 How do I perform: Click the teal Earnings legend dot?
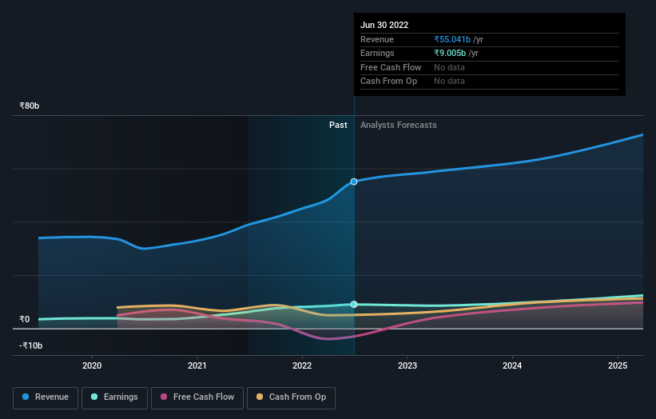pos(94,397)
